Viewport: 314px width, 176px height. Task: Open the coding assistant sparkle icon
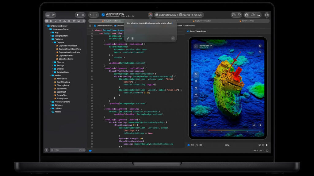[x=53, y=15]
